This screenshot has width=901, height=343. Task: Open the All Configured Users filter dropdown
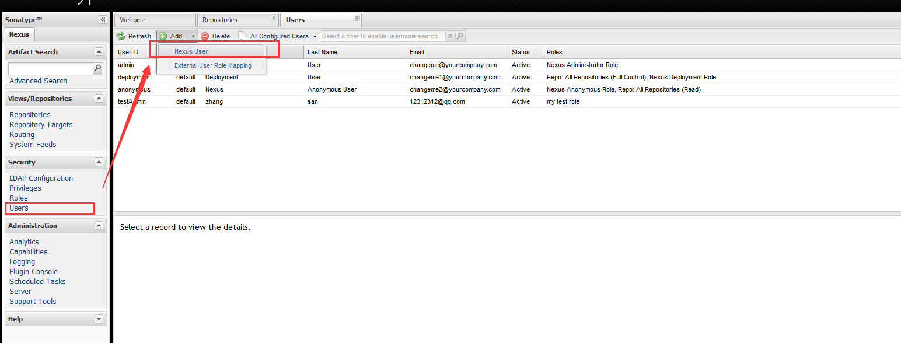coord(278,36)
